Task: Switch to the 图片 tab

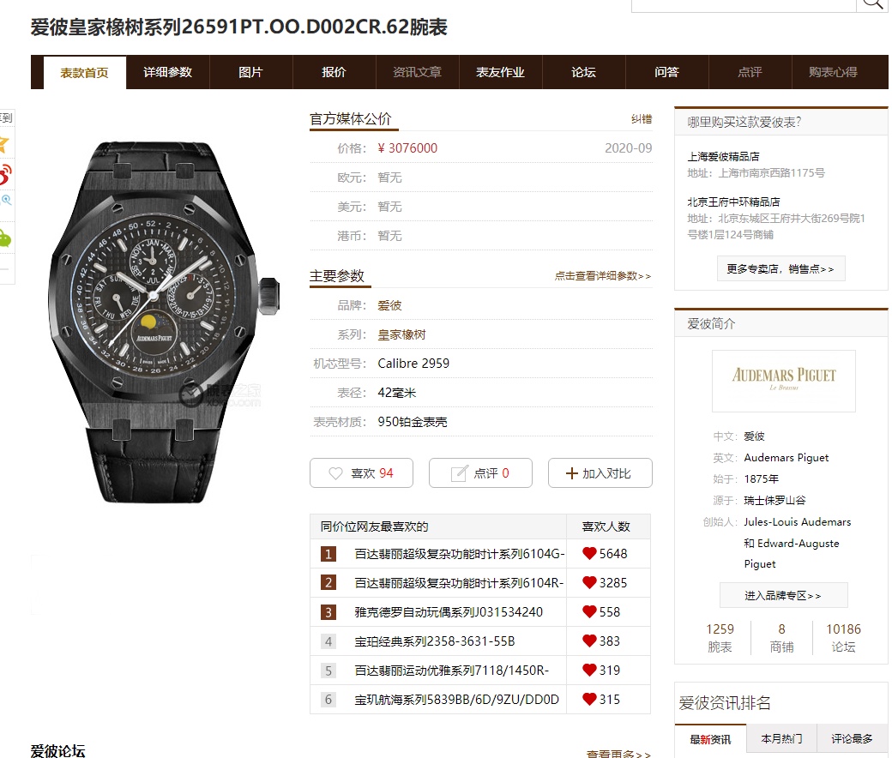Action: [x=250, y=72]
